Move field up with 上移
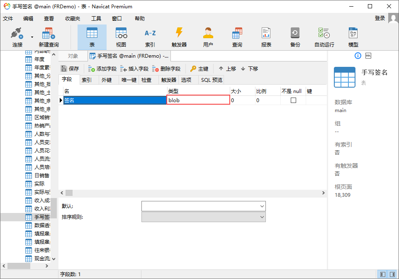 coord(227,69)
